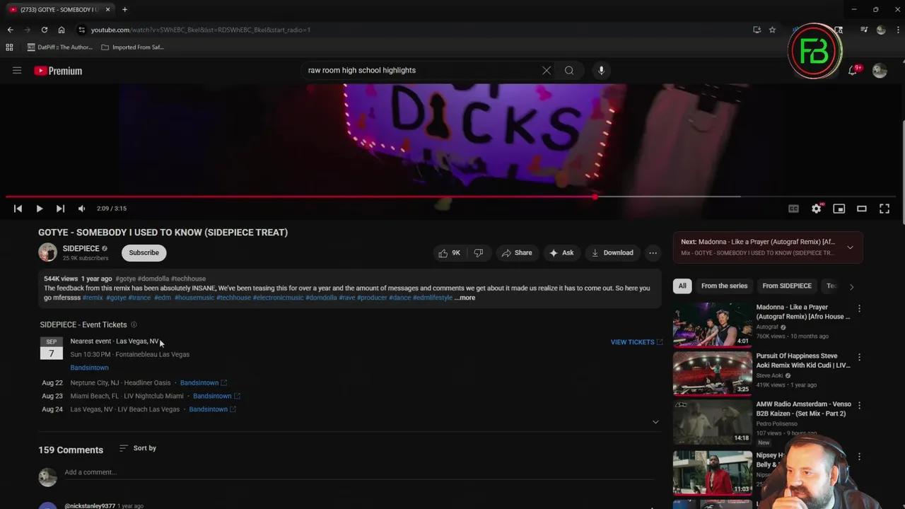Open Sort by comments dropdown

[138, 448]
